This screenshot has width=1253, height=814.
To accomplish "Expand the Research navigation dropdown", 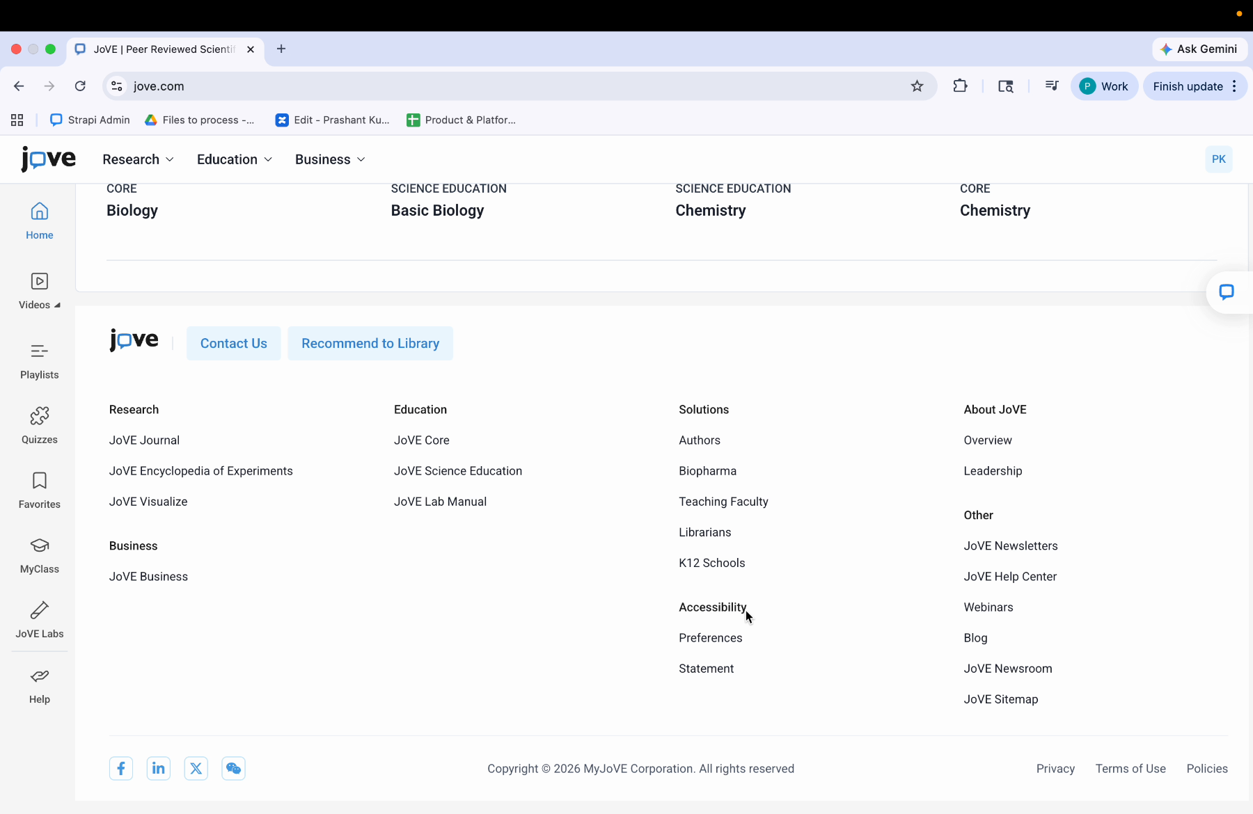I will (138, 159).
